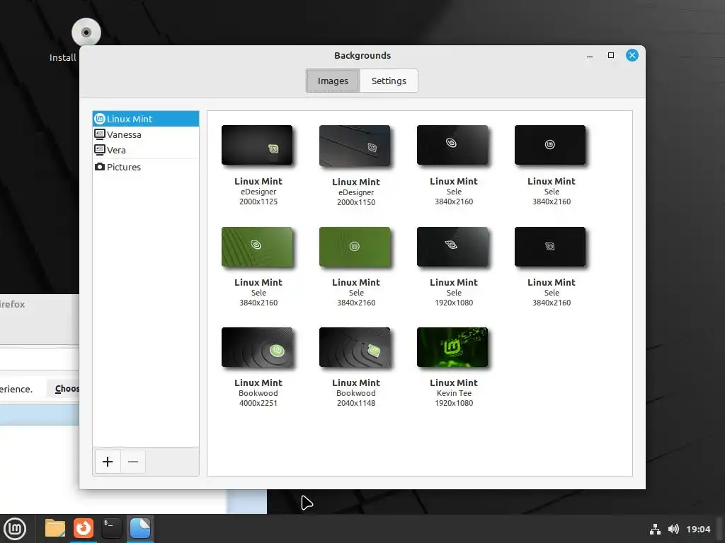Select Bookwood 2040x1148 wallpaper thumbnail

coord(355,347)
